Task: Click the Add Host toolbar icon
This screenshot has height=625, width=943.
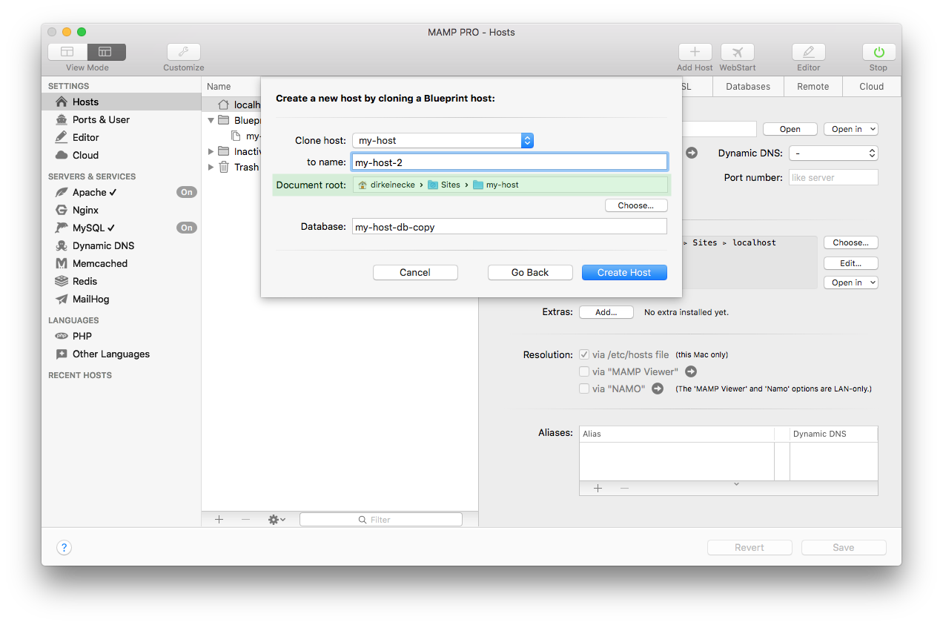Action: (694, 52)
